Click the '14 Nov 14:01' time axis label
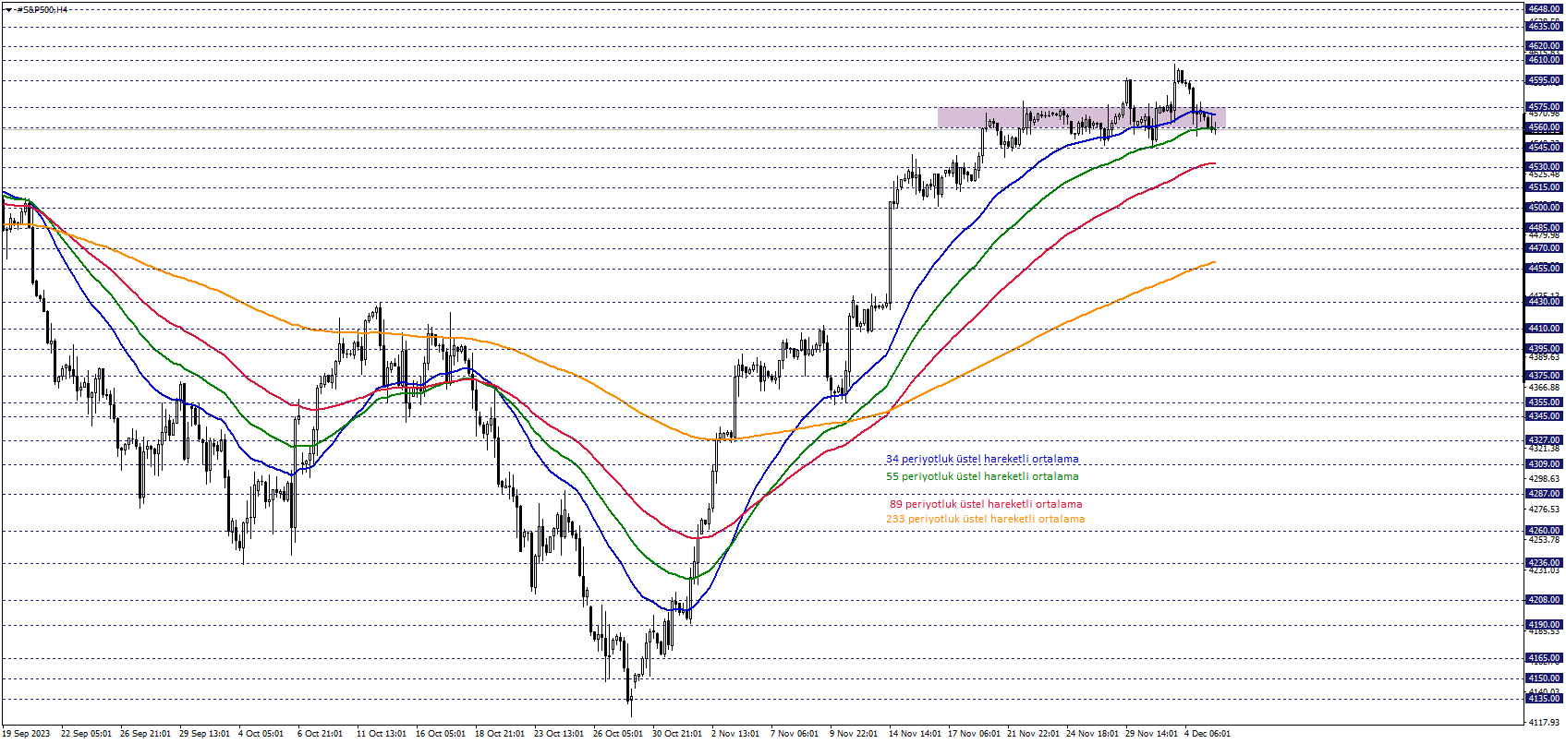This screenshot has height=744, width=1566. pos(915,734)
